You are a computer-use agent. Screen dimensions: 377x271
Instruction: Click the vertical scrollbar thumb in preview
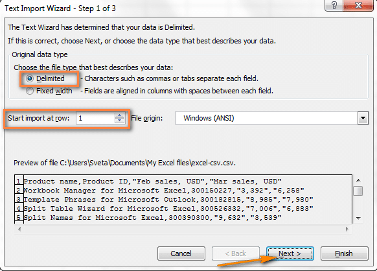point(358,191)
